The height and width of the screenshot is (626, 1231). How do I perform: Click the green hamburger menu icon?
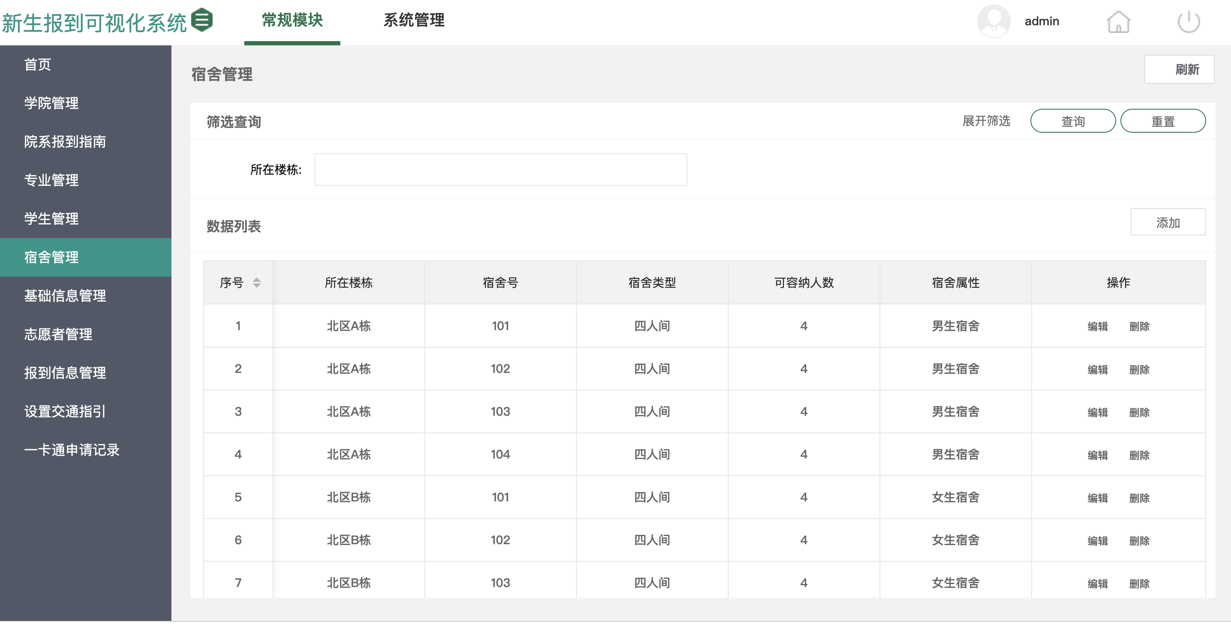(201, 20)
